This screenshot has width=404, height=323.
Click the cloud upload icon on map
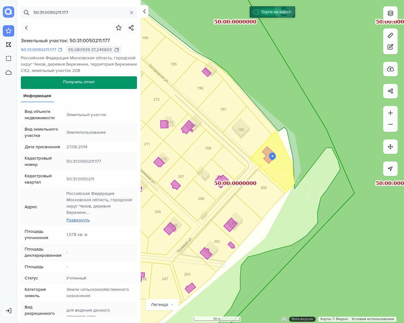(x=390, y=69)
